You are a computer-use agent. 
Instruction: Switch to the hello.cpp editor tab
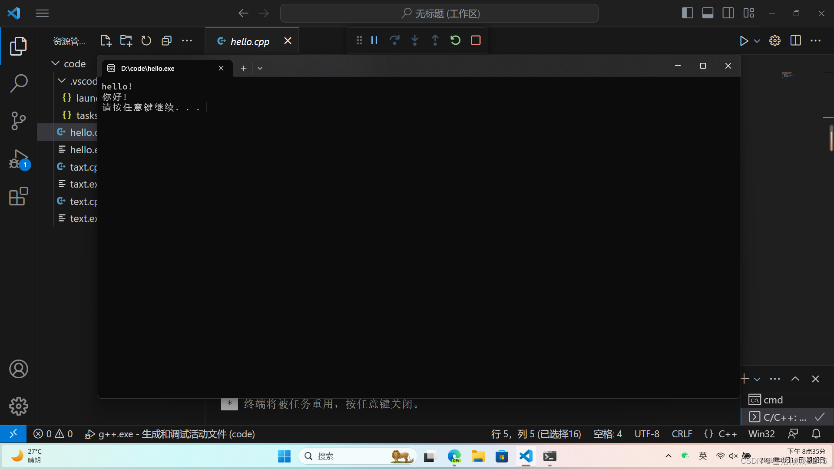(250, 41)
